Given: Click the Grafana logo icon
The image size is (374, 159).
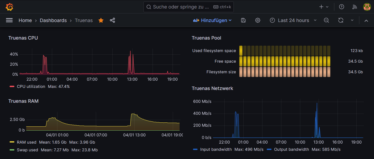Looking at the screenshot, I should pos(9,7).
